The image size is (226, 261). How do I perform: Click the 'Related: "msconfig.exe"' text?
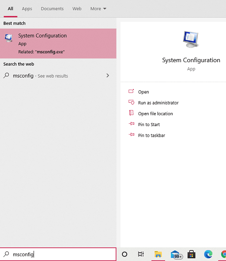(41, 52)
